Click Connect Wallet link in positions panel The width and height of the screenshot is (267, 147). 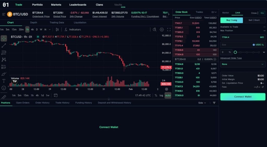[109, 127]
